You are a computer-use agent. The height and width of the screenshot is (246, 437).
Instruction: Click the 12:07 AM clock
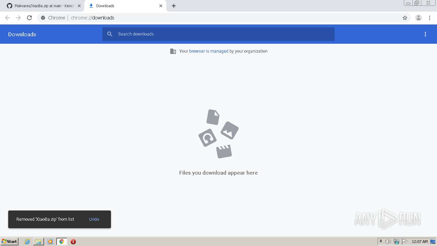point(420,242)
